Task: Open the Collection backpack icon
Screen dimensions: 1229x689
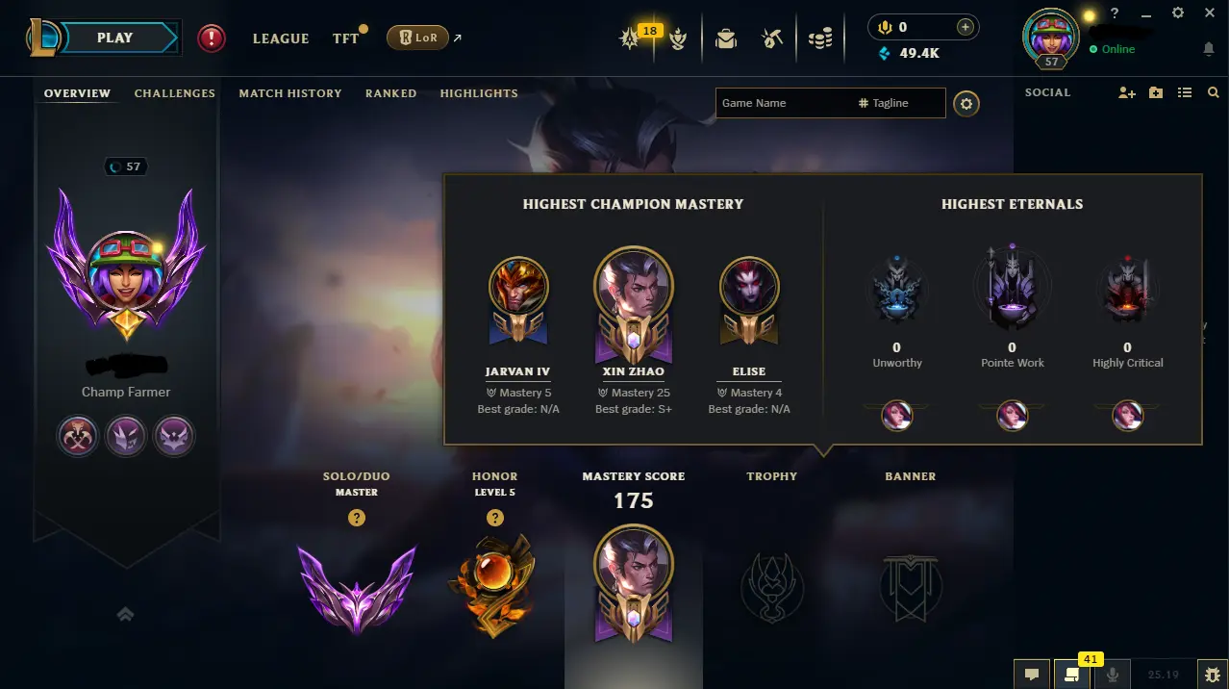Action: coord(726,38)
